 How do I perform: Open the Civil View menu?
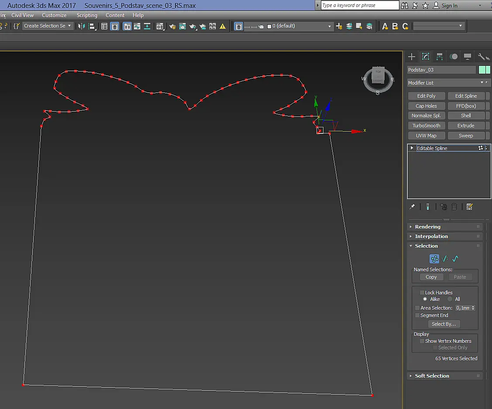click(x=23, y=15)
